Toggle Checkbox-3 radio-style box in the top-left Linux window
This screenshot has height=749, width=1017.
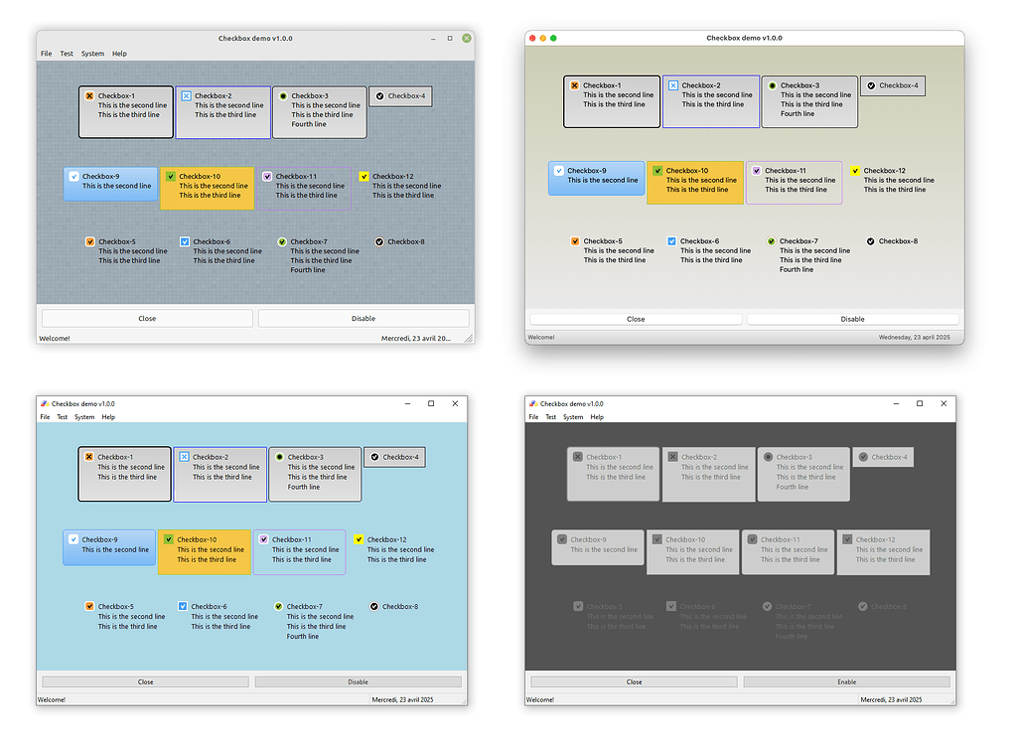283,96
